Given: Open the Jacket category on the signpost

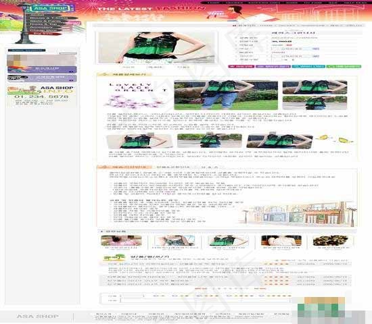Looking at the screenshot, I should coord(38,15).
